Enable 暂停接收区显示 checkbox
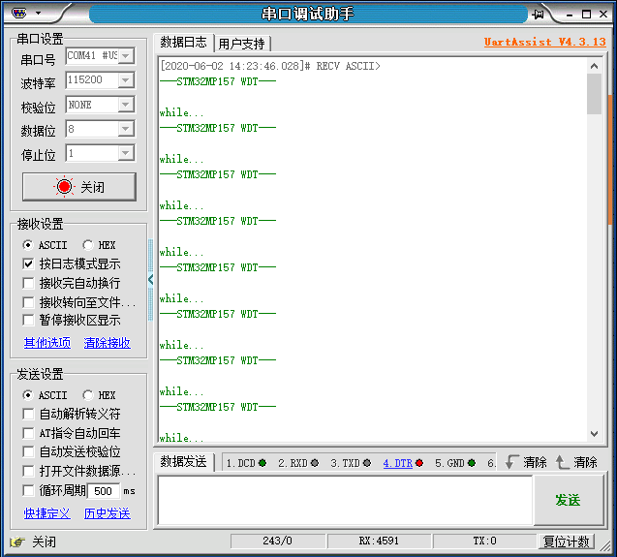 coord(28,320)
